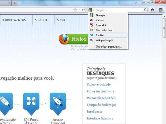This screenshot has height=124, width=166.
Task: Click the Firefox logo on download button
Action: pyautogui.click(x=64, y=39)
